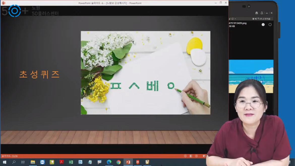Open TeamViewer from the taskbar
Viewport: 295px width, 166px height.
pos(42,162)
